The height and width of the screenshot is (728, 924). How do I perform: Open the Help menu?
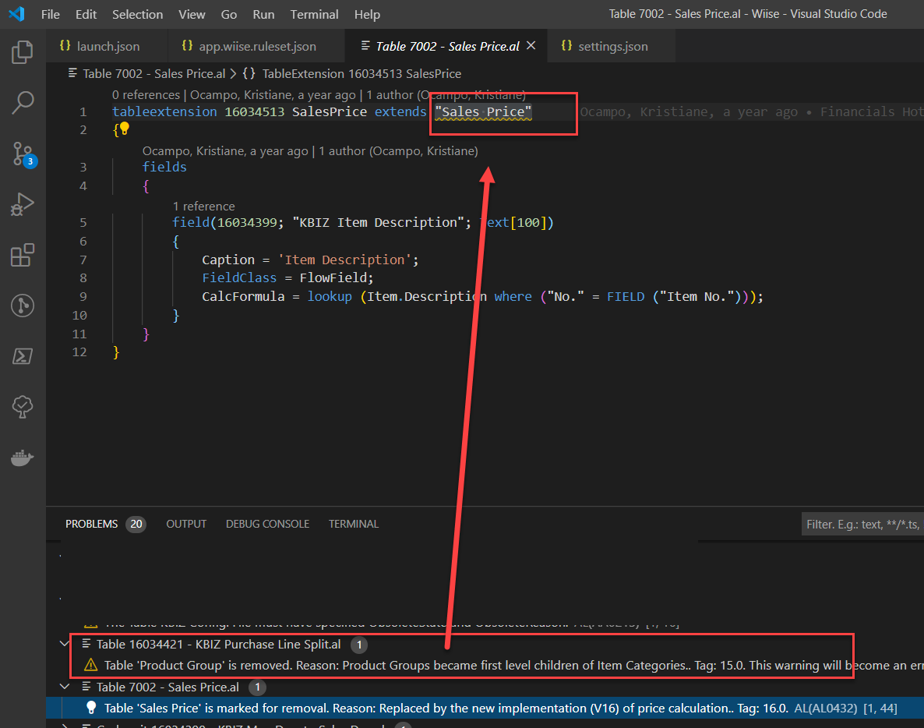(x=367, y=14)
